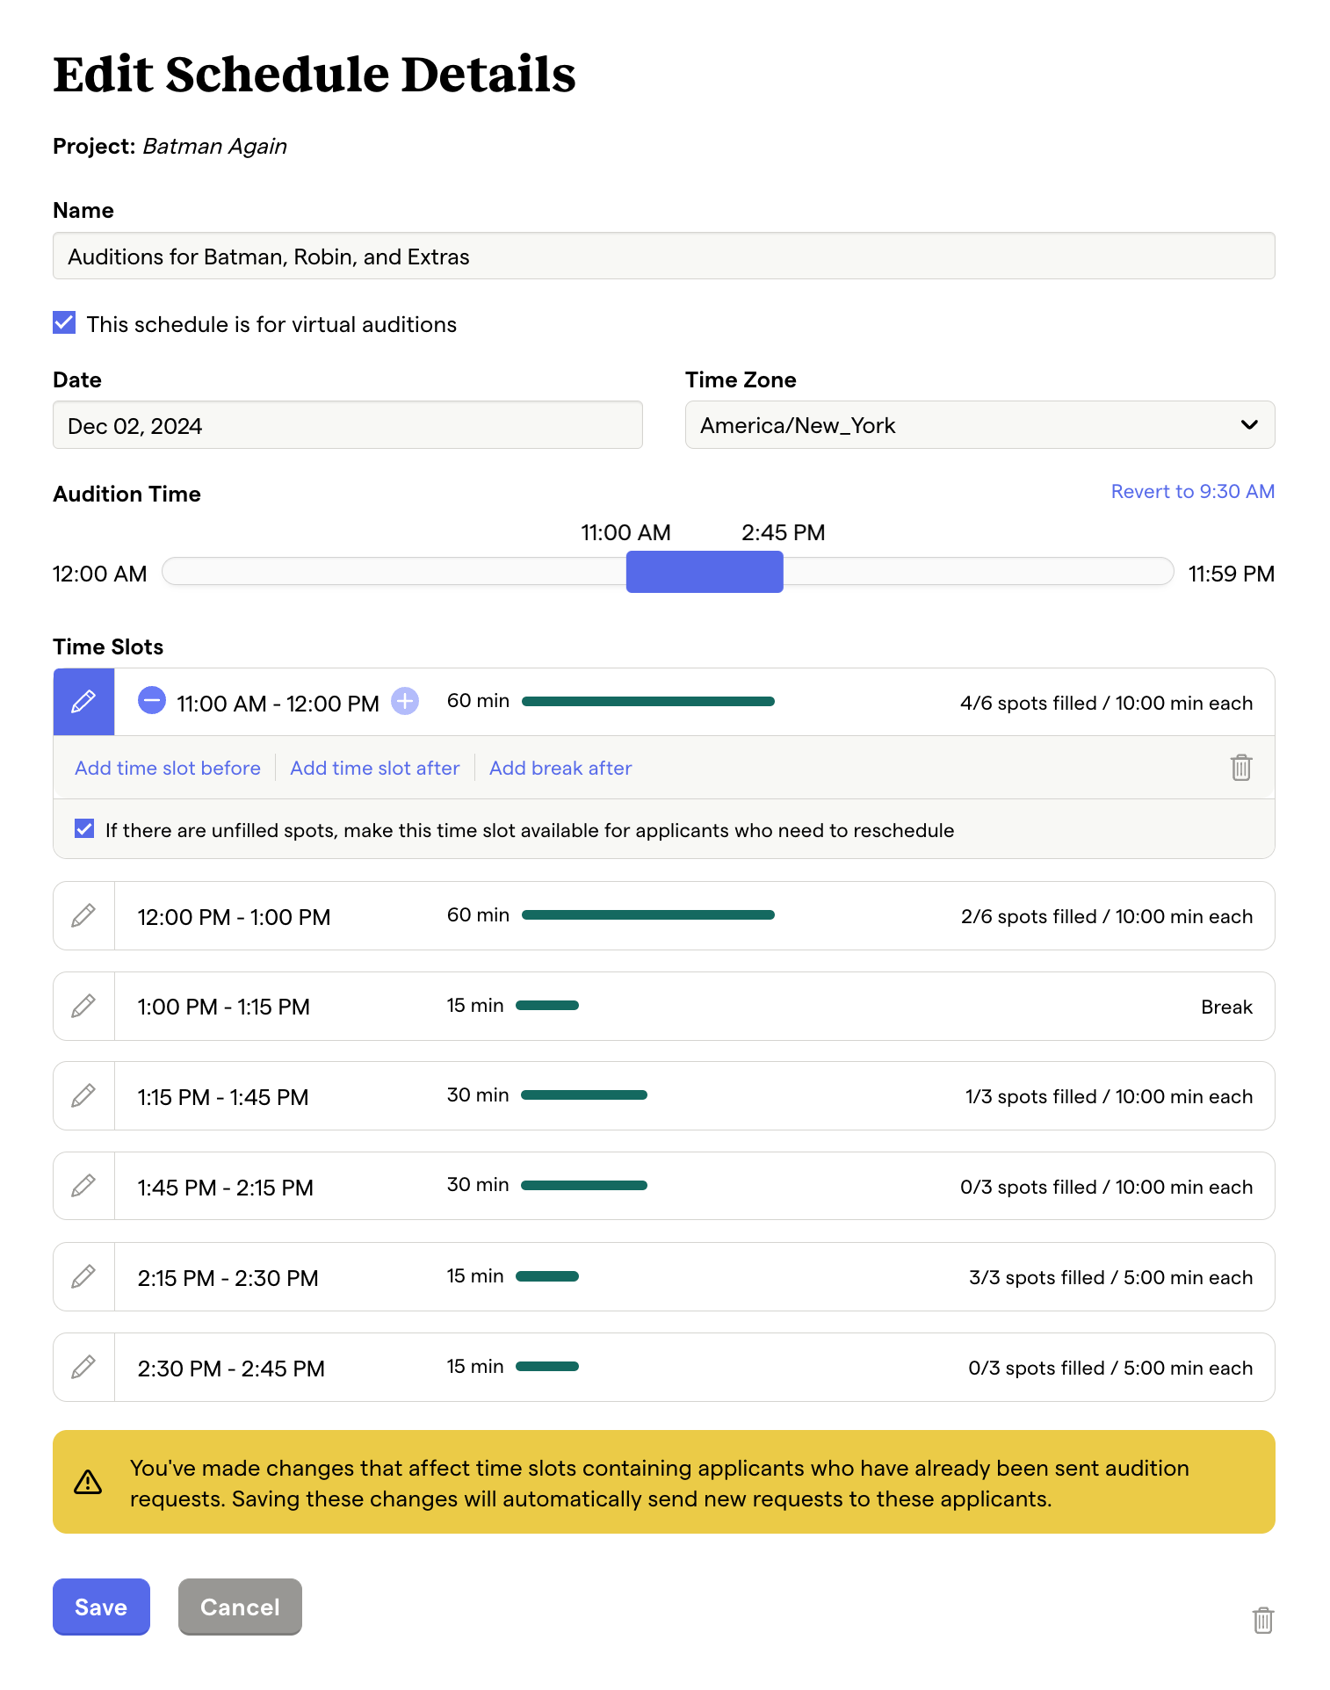Delete the 11:00 AM time slot with trash icon
Viewport: 1330px width, 1690px height.
[x=1240, y=768]
